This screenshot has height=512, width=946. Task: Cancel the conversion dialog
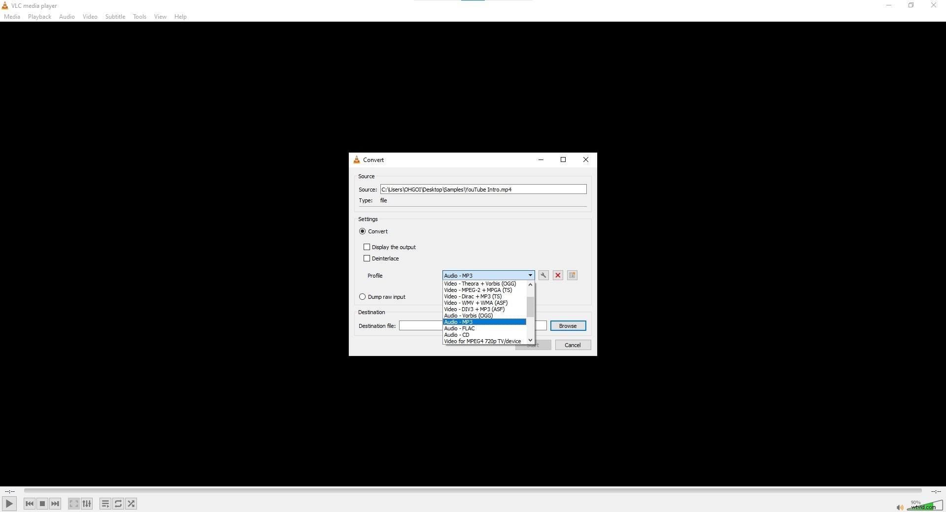pos(573,345)
